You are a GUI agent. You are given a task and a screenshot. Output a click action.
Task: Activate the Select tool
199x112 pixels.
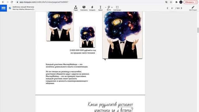(100, 8)
